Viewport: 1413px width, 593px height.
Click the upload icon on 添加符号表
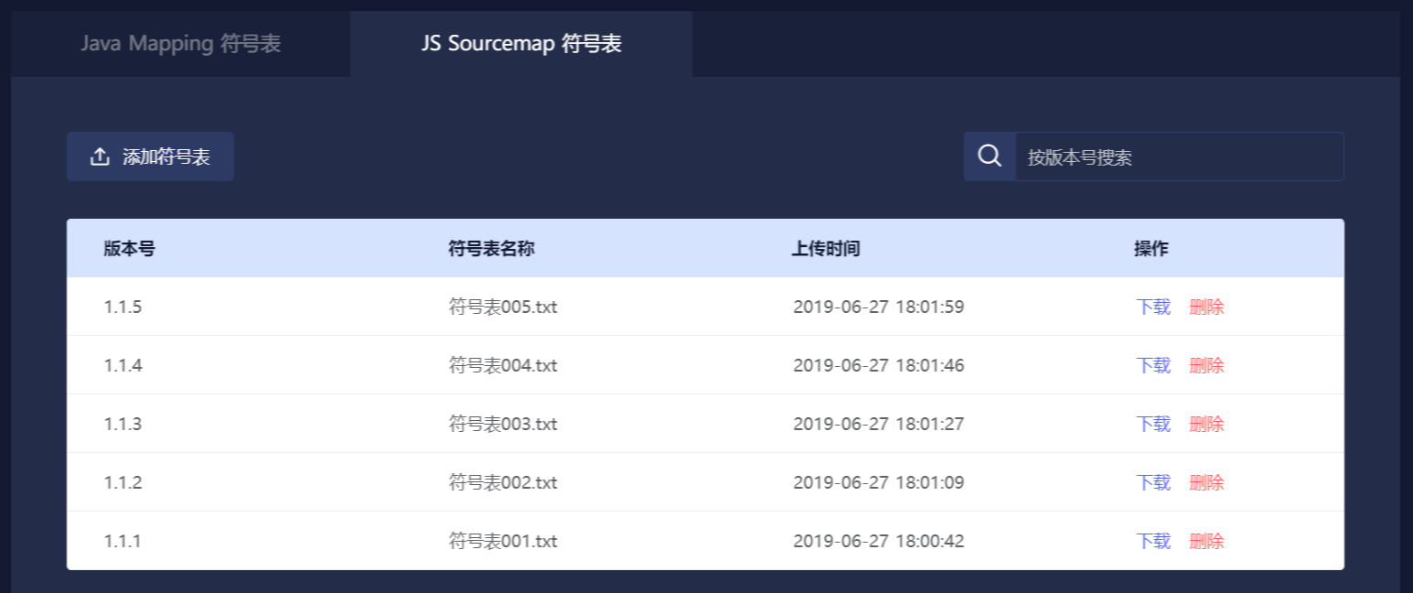tap(100, 156)
